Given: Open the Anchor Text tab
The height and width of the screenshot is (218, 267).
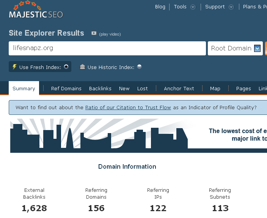Looking at the screenshot, I should click(179, 88).
